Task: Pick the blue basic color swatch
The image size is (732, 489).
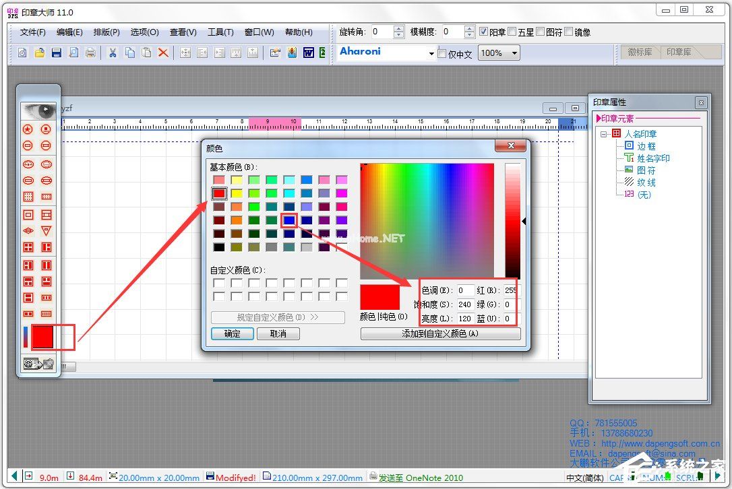Action: [289, 220]
